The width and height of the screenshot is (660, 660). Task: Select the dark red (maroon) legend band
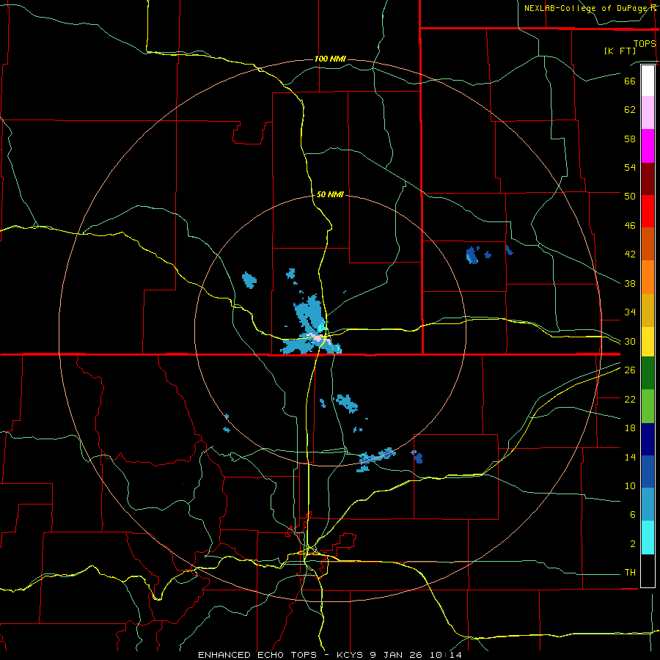point(648,178)
